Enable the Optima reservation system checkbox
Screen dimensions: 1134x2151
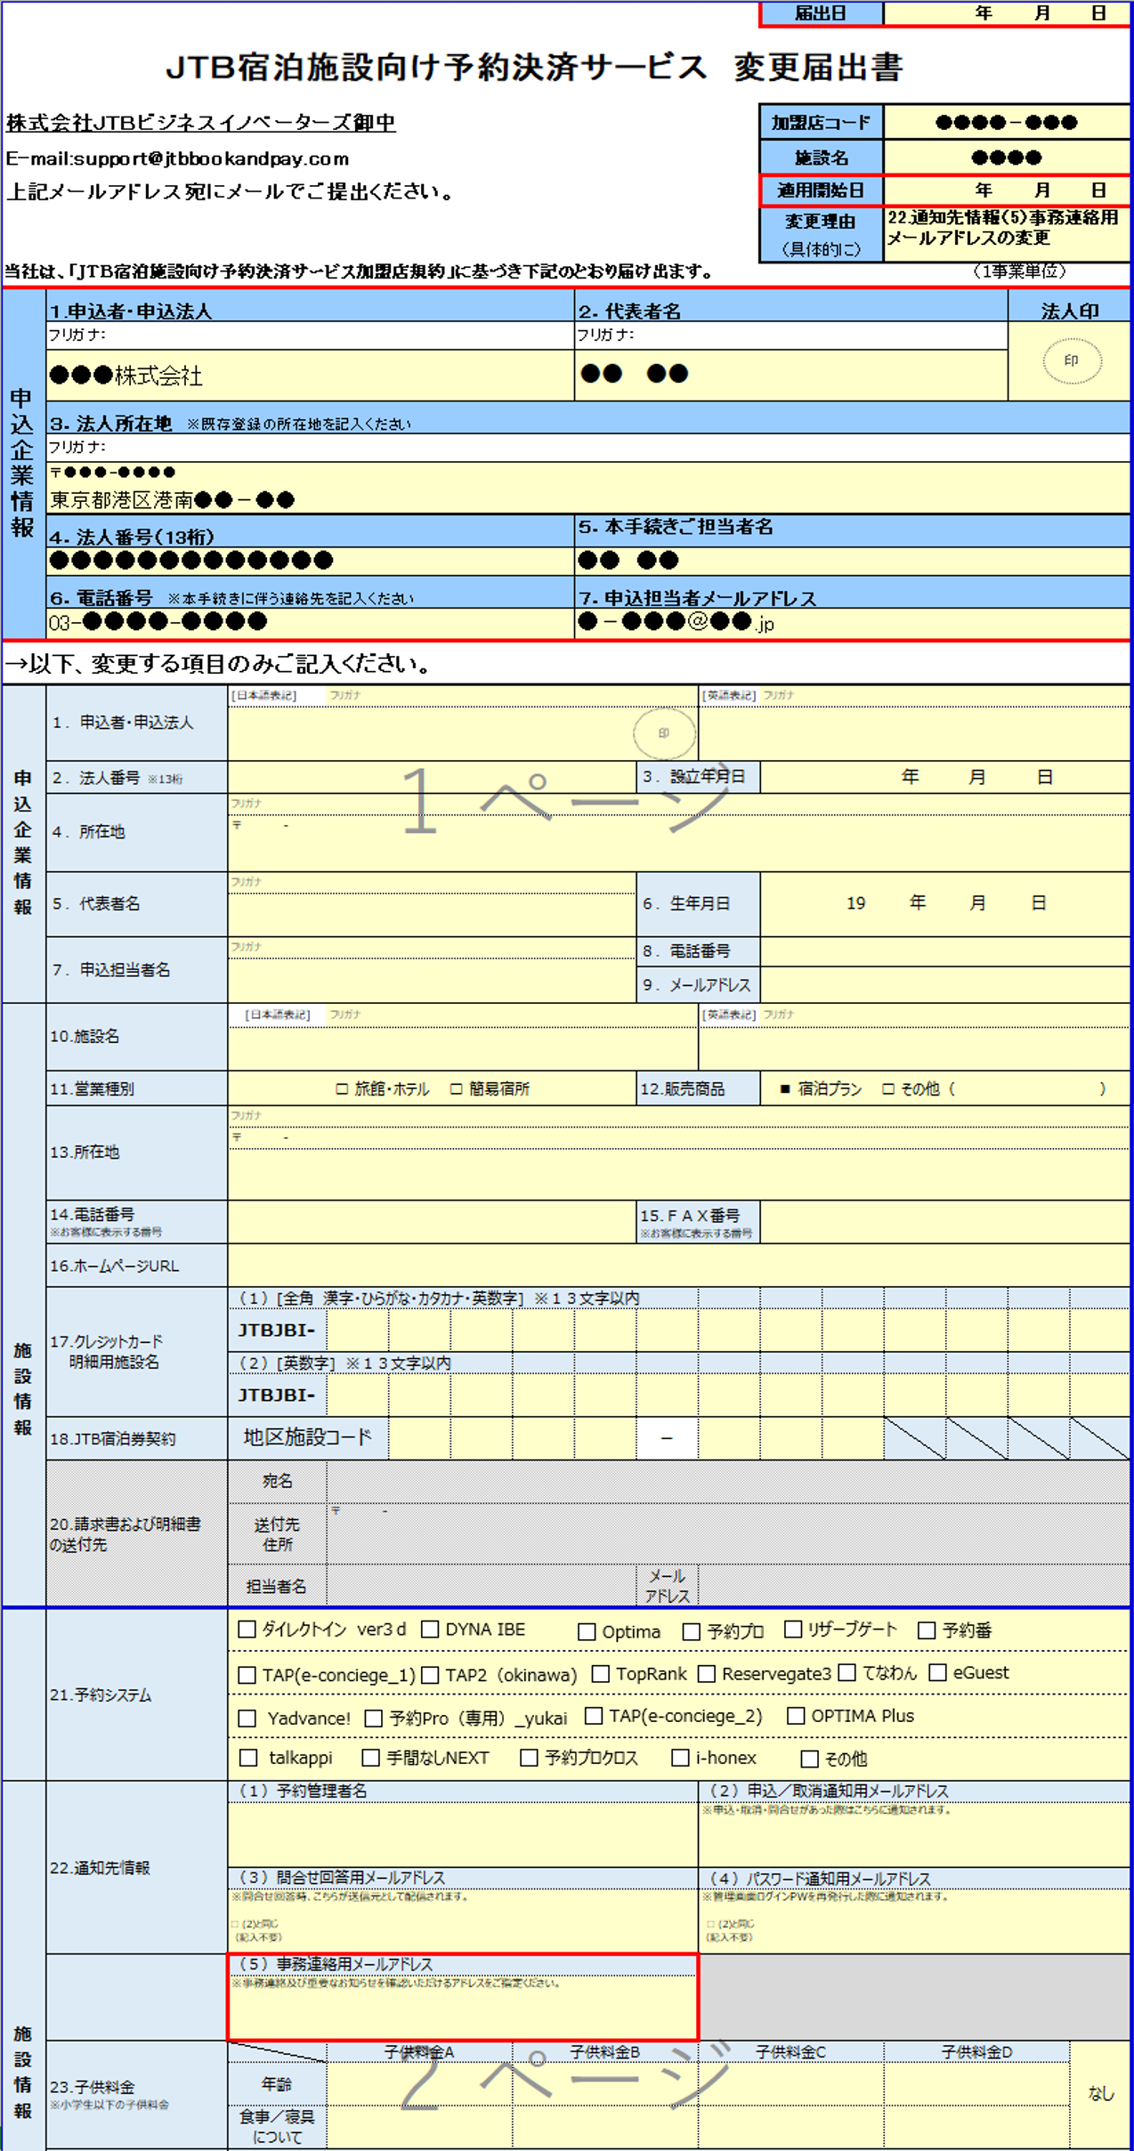(x=587, y=1632)
